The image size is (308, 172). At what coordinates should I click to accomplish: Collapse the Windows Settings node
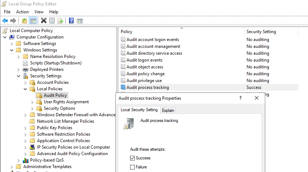click(x=12, y=50)
